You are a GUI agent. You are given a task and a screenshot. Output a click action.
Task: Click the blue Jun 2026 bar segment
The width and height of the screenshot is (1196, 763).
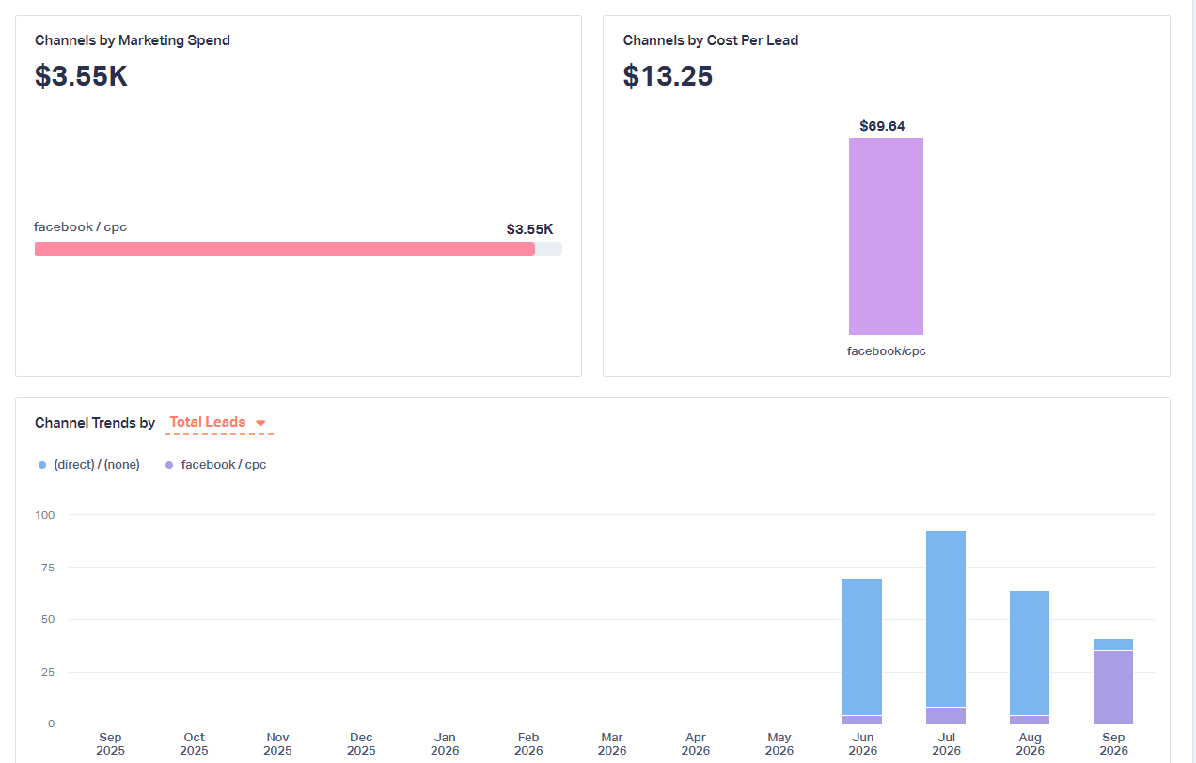point(862,647)
